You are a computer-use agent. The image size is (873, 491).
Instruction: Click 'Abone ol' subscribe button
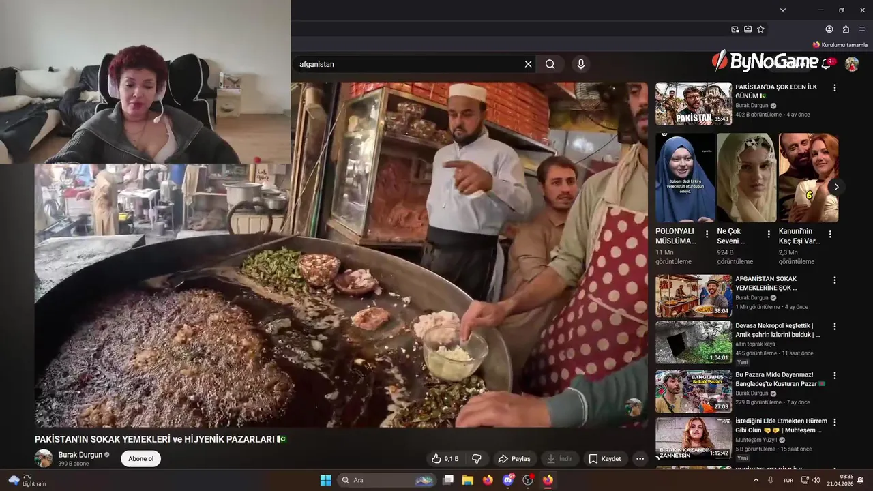(x=141, y=459)
